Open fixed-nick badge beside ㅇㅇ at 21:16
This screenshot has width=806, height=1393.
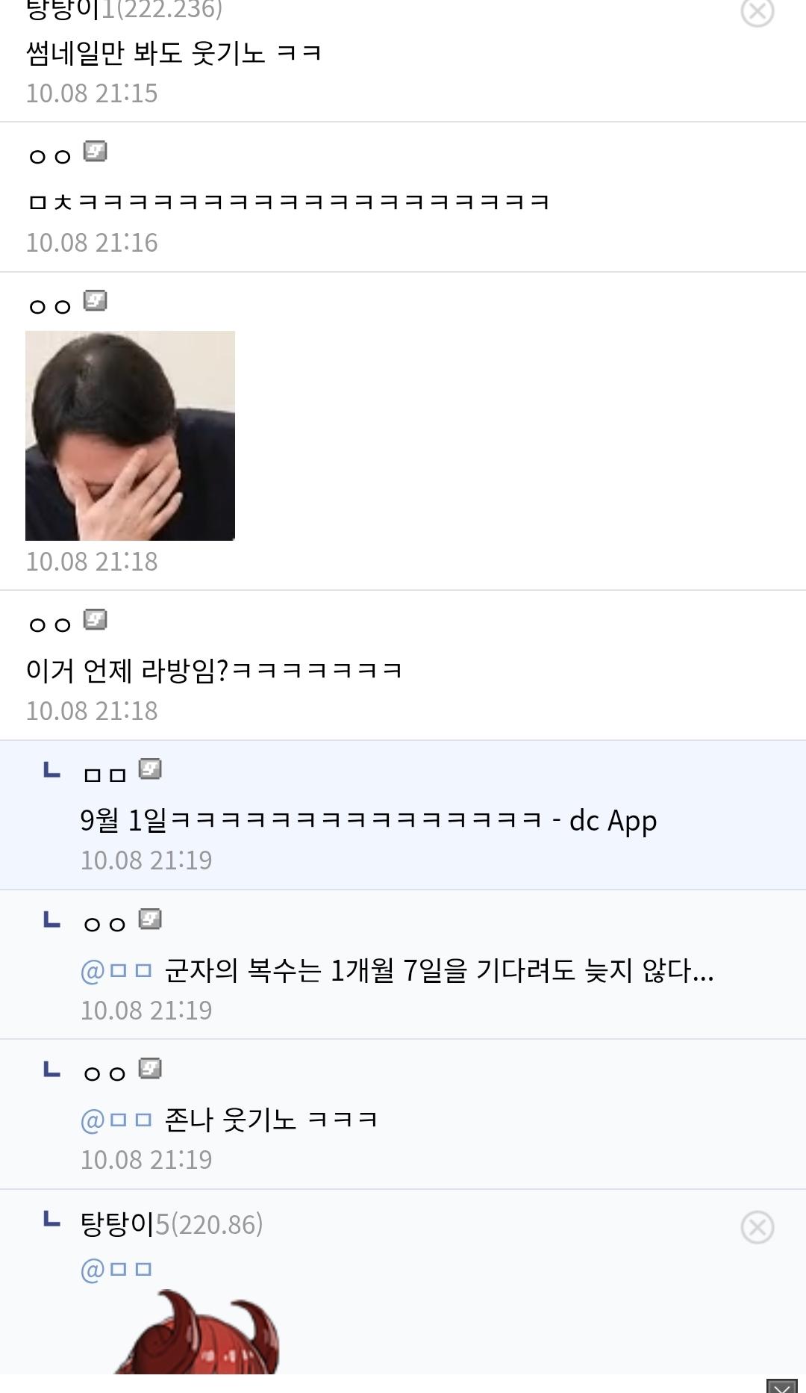pyautogui.click(x=95, y=152)
